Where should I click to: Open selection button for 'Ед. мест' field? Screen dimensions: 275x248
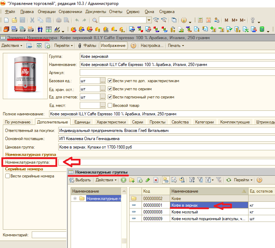point(103,105)
